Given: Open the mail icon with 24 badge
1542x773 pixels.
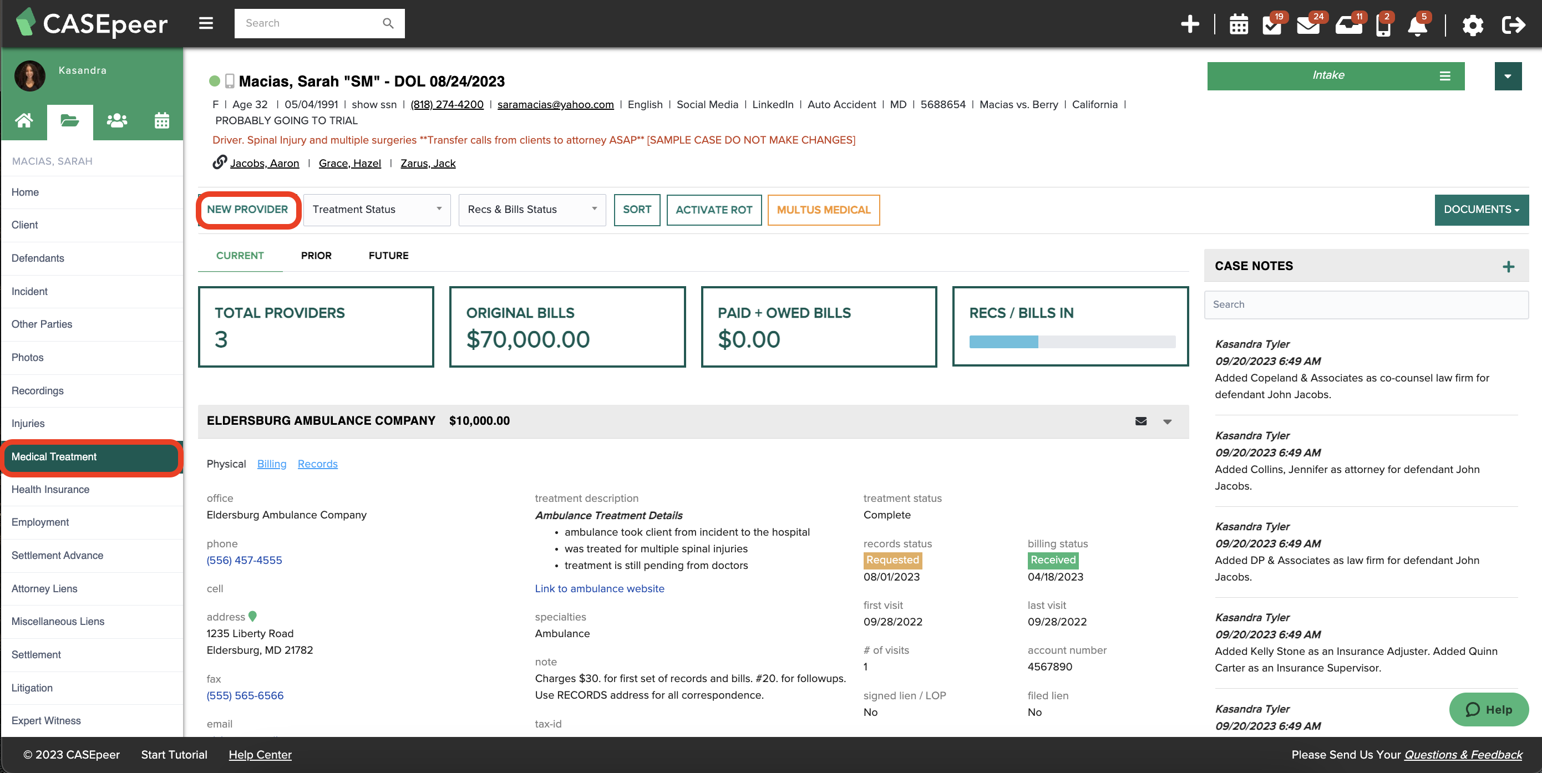Looking at the screenshot, I should [x=1308, y=25].
